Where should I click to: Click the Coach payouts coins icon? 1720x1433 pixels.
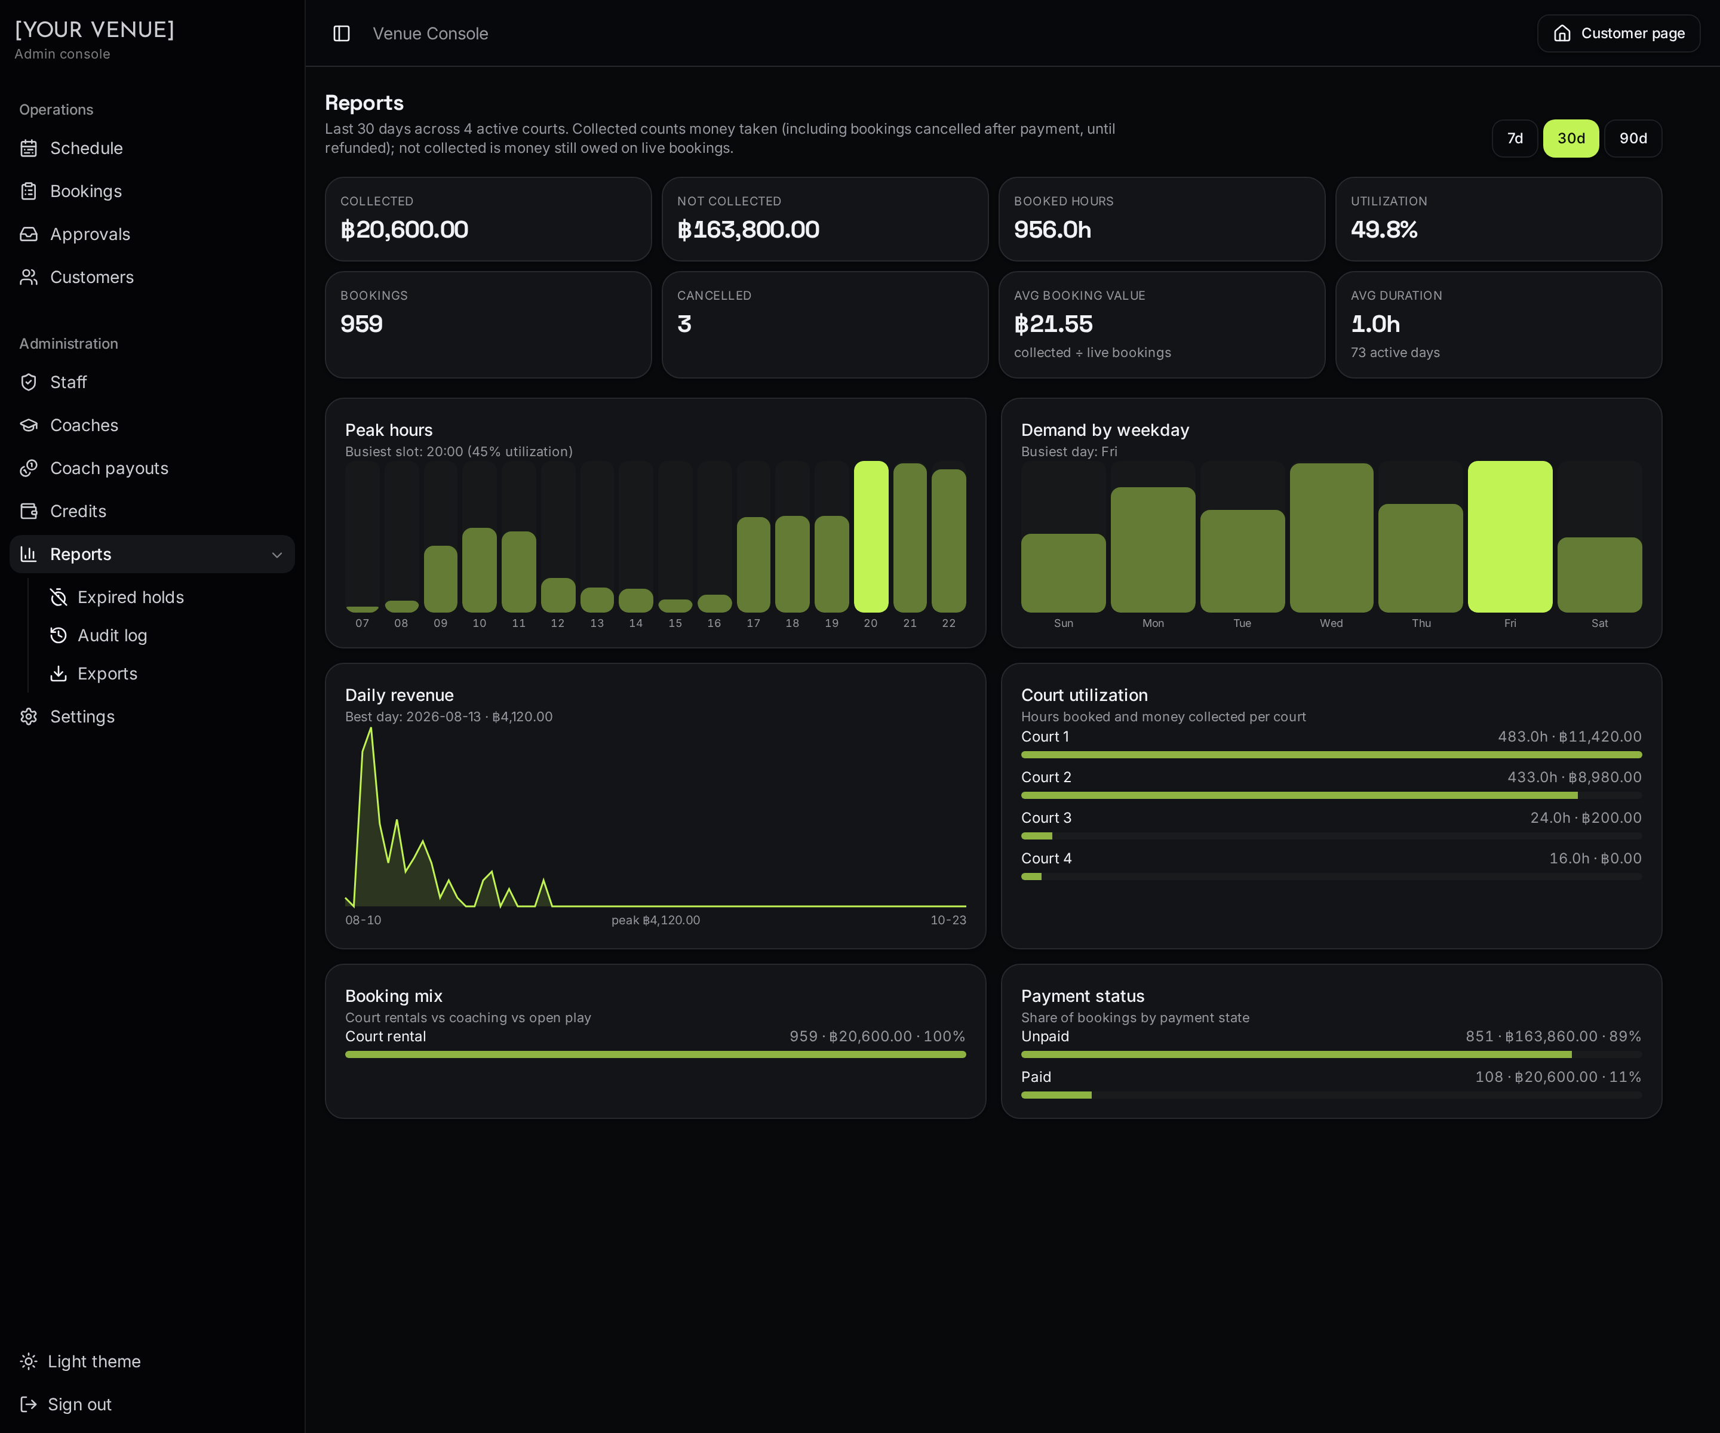click(x=29, y=468)
